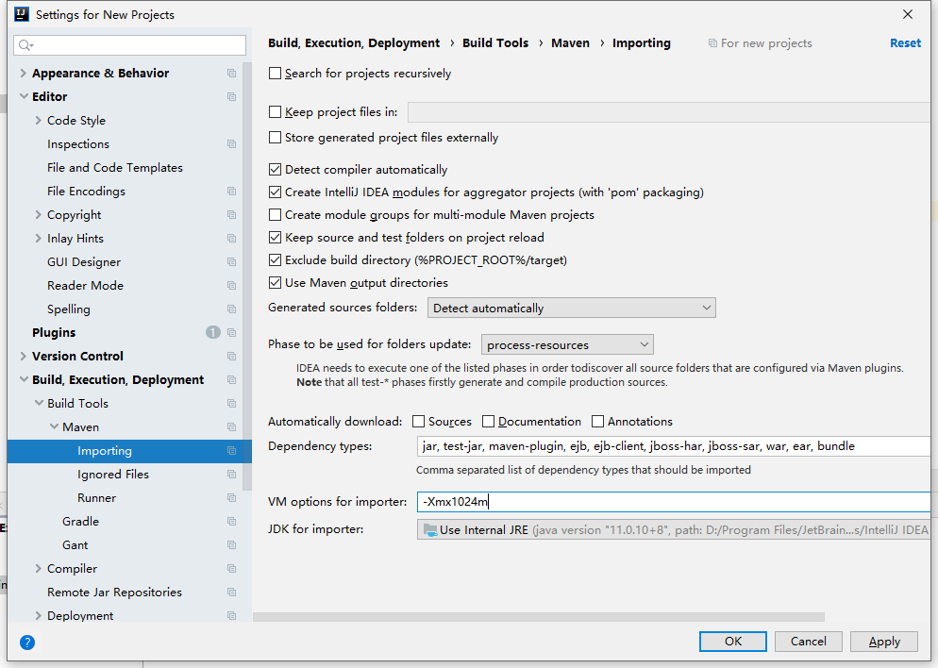Click the Reset link

905,43
